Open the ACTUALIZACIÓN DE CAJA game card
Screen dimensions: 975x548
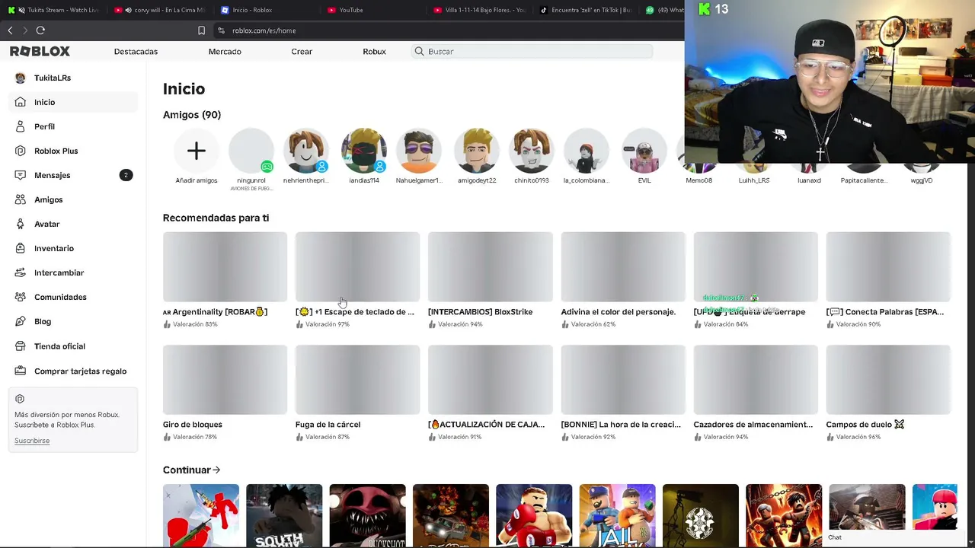pos(490,393)
